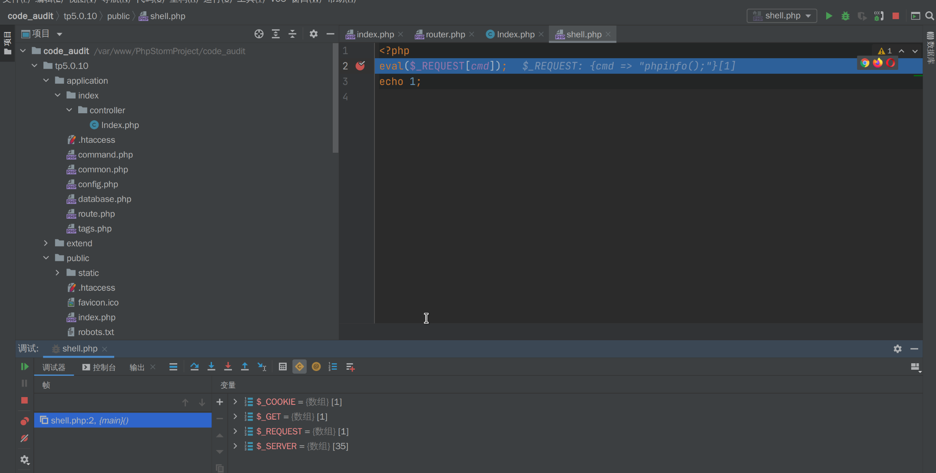This screenshot has width=936, height=473.
Task: Click the Resume Program green icon
Action: (25, 367)
